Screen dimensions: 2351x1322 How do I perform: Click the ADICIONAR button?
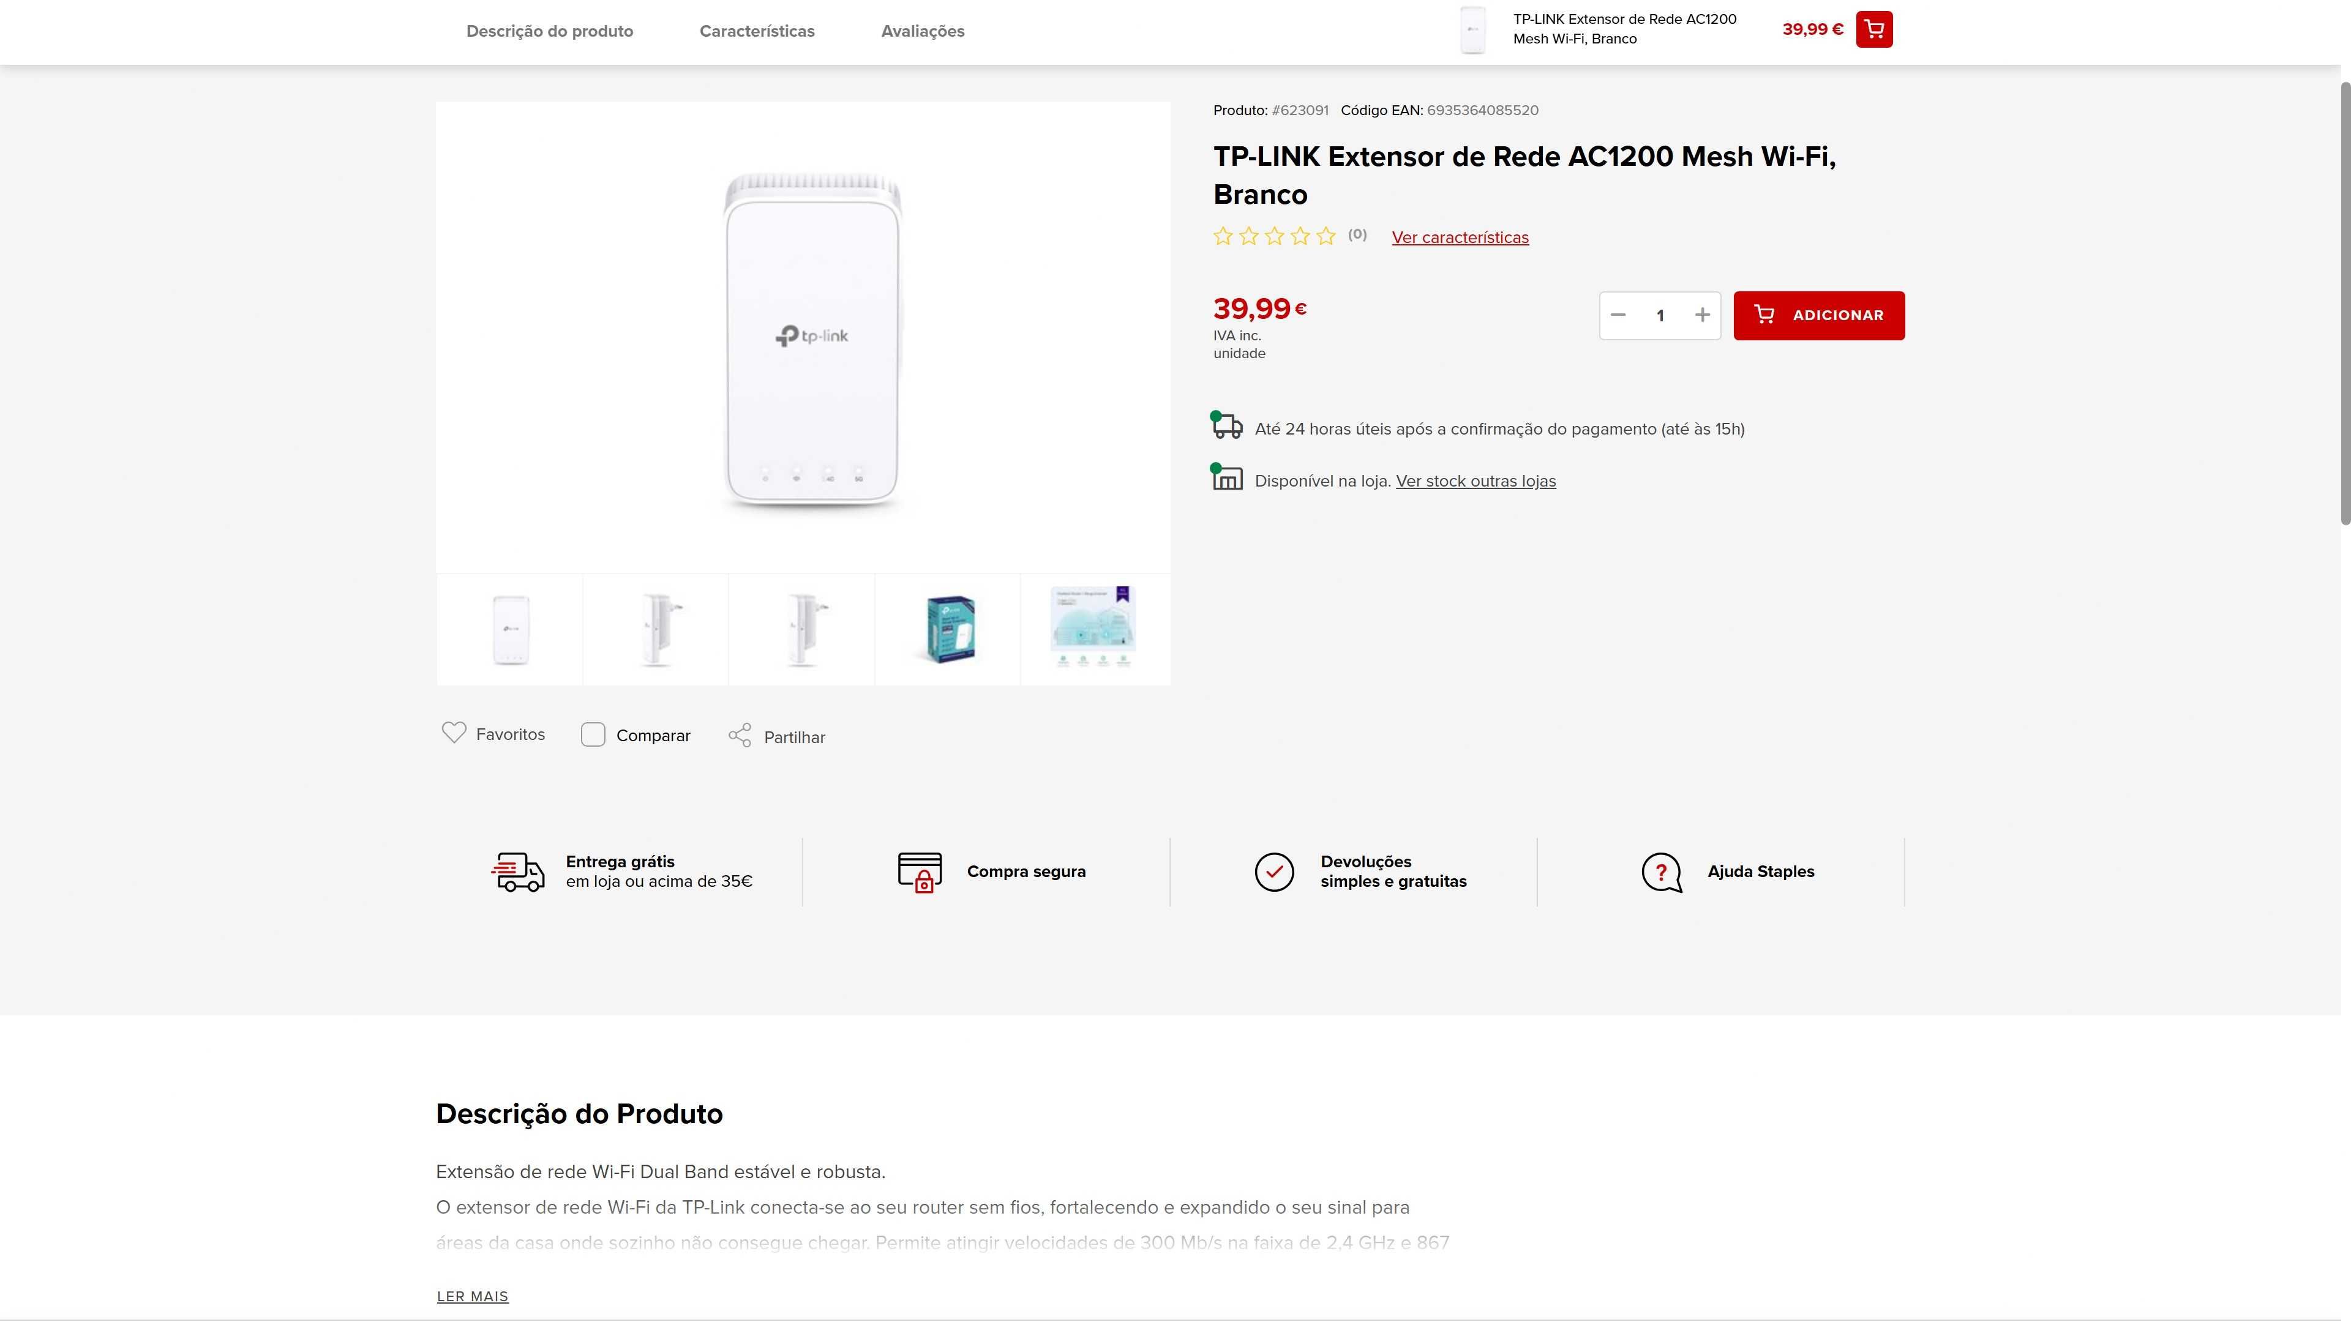click(x=1819, y=316)
